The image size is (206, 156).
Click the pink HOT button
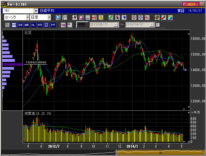point(191,4)
